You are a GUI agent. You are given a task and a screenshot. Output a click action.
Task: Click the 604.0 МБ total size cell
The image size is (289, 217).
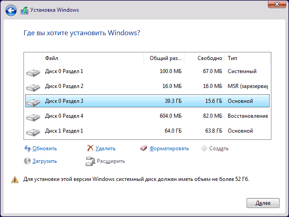170,116
